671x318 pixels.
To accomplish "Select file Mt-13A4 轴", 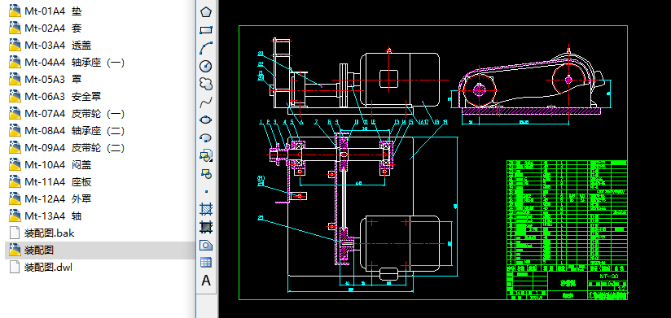I will pos(45,216).
